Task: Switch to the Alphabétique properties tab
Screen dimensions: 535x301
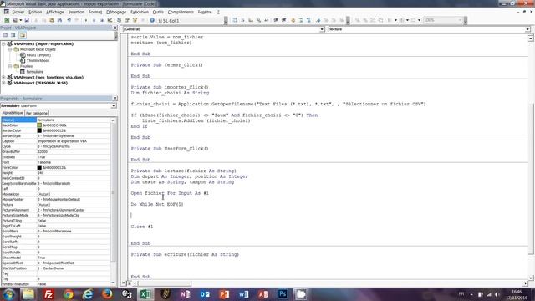Action: (x=13, y=113)
